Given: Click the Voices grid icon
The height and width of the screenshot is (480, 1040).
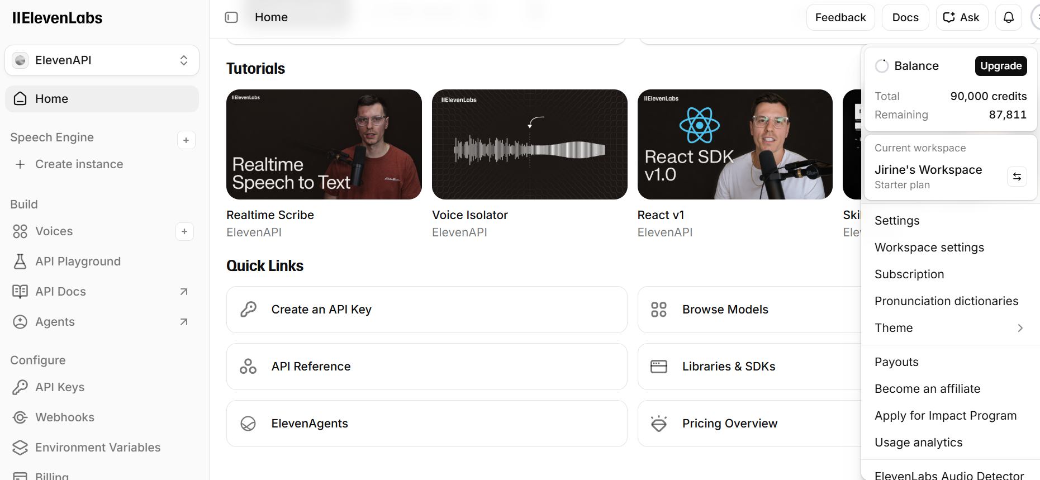Looking at the screenshot, I should [20, 231].
